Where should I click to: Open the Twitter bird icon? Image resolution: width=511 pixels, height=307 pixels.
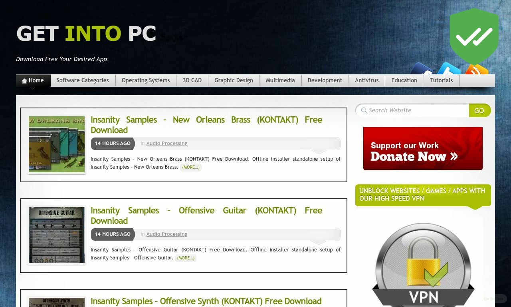449,69
